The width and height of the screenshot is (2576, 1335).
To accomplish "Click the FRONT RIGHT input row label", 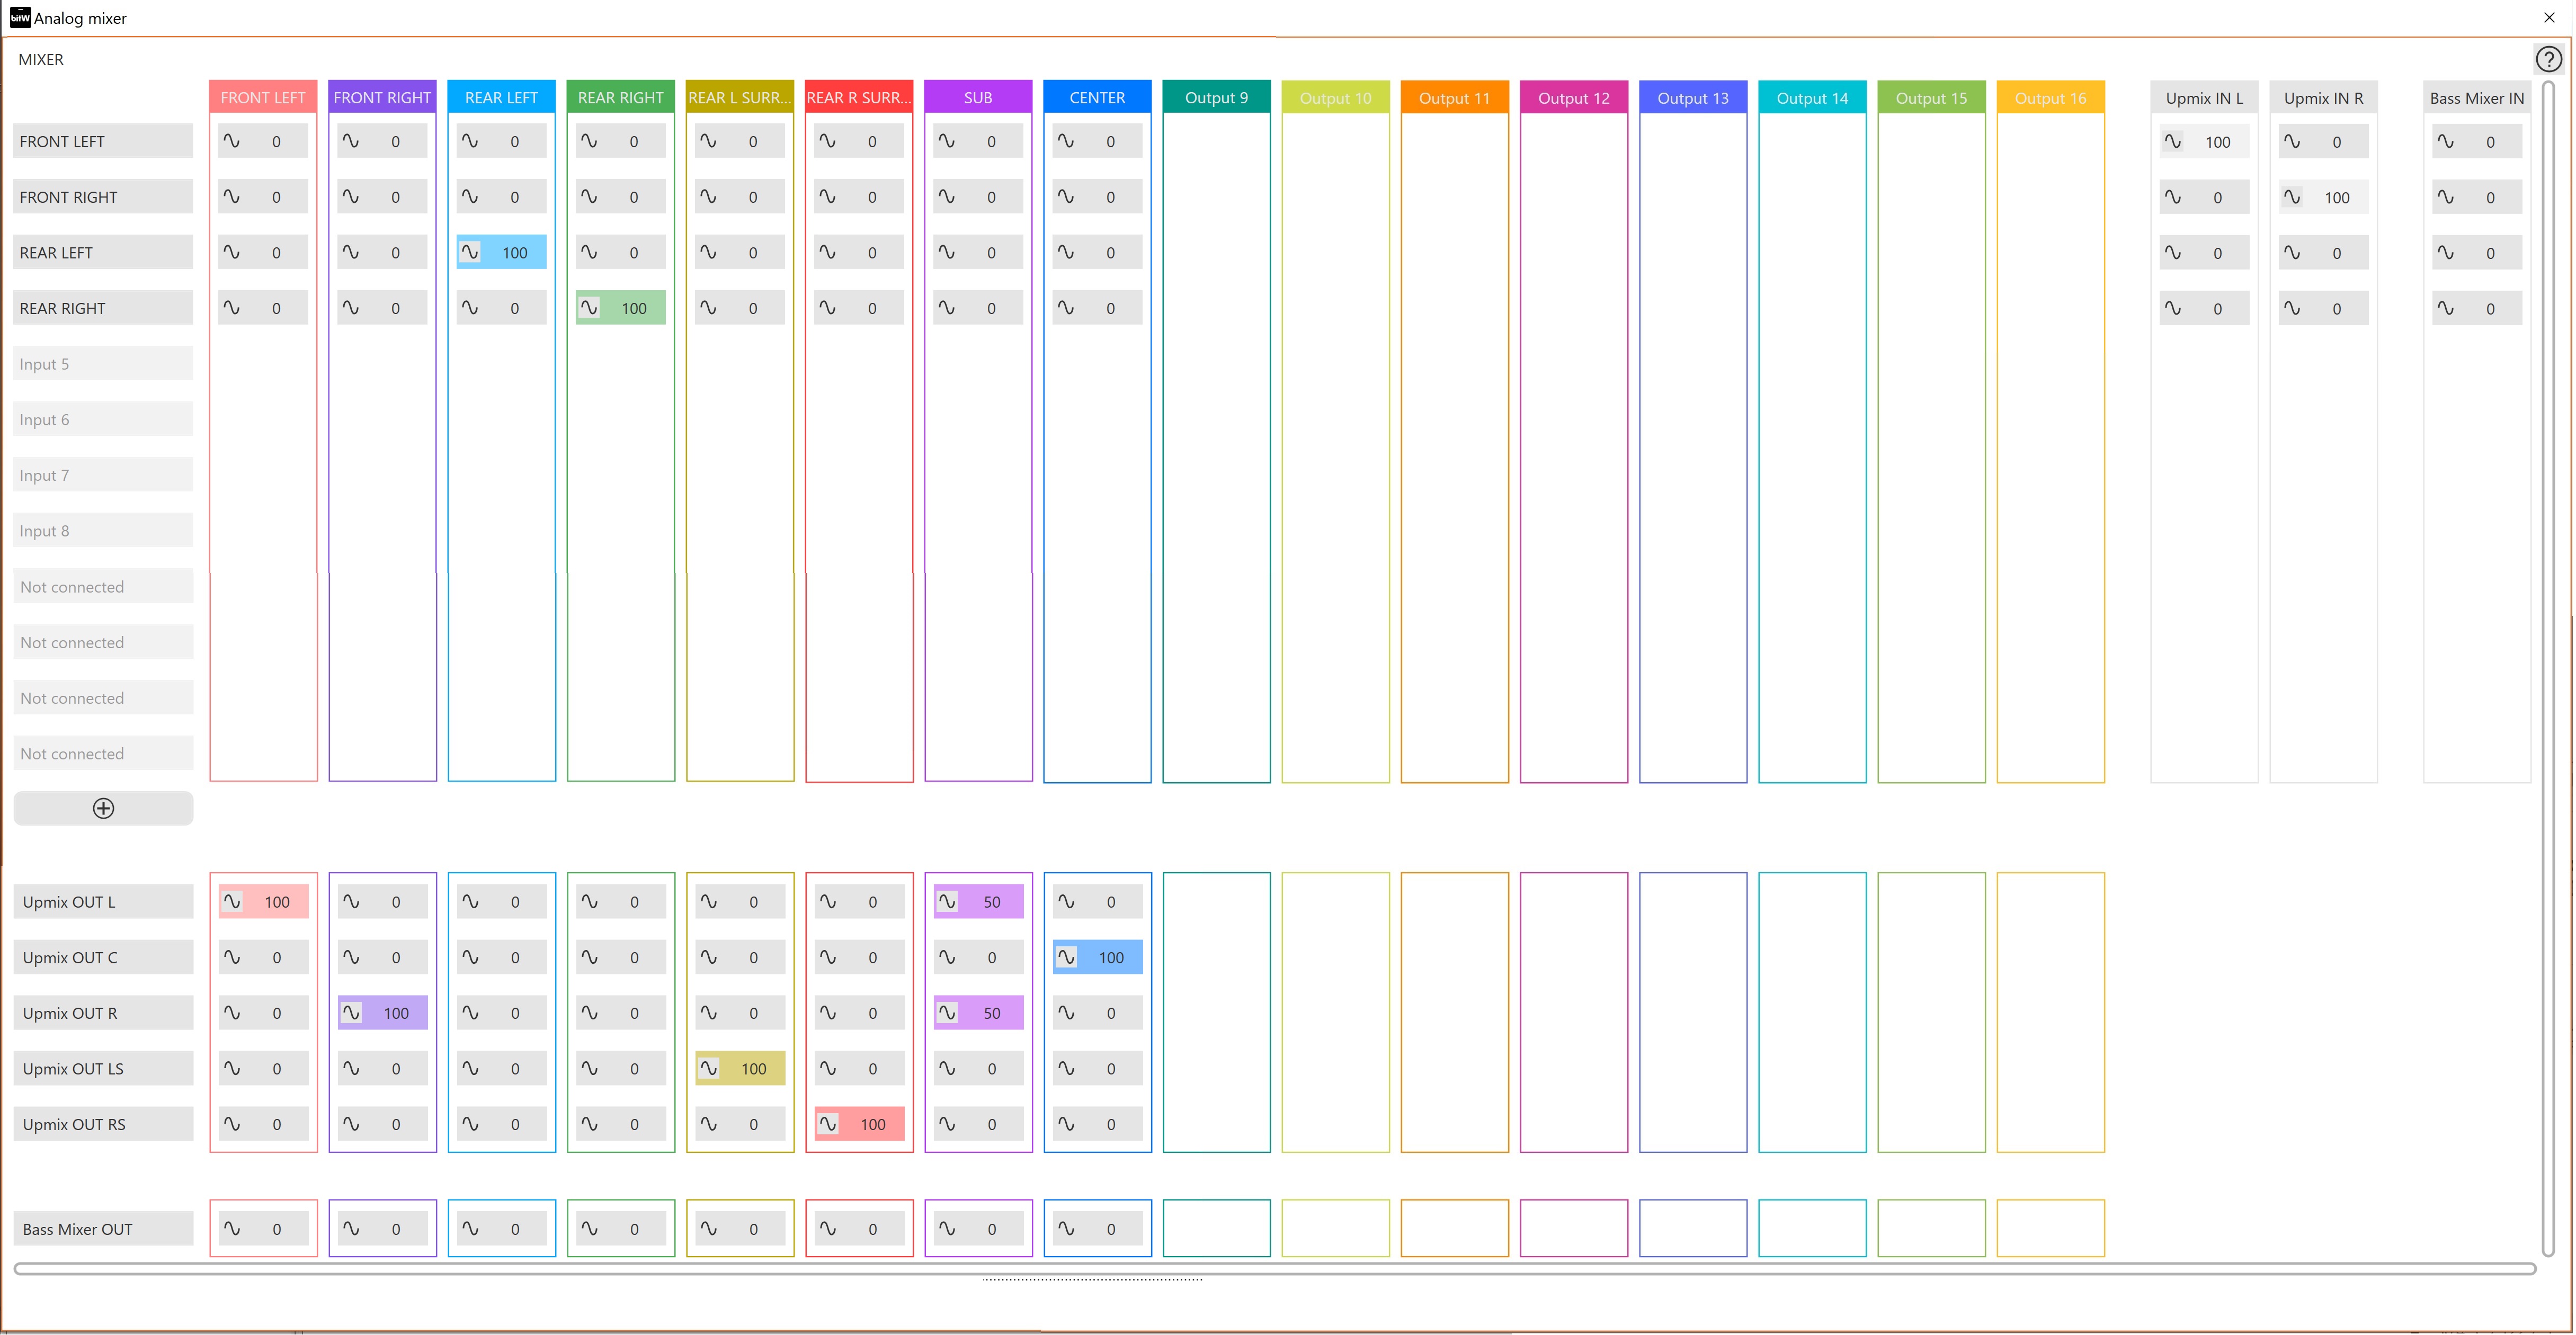I will (103, 197).
